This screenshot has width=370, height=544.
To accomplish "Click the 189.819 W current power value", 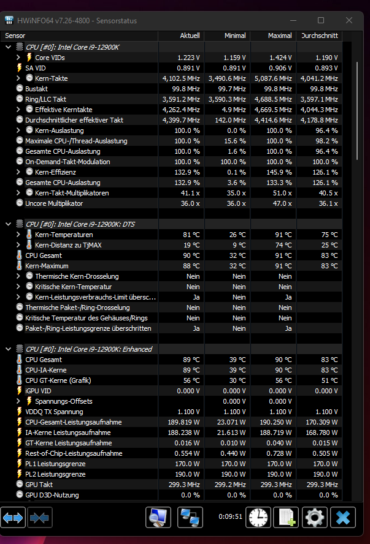I will 184,422.
